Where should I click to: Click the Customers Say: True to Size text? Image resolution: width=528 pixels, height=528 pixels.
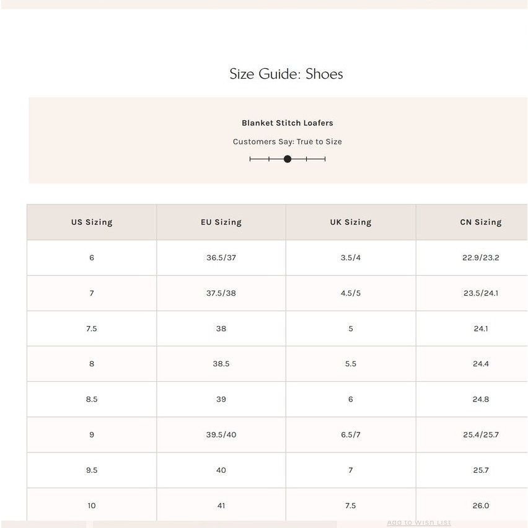point(288,141)
